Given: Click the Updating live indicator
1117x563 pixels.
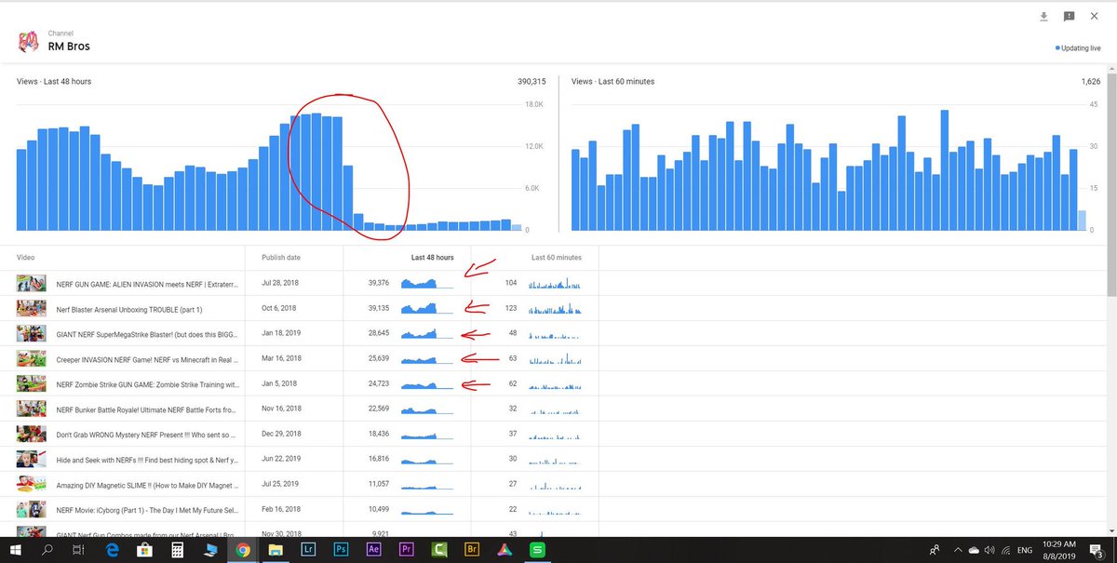Looking at the screenshot, I should point(1078,47).
